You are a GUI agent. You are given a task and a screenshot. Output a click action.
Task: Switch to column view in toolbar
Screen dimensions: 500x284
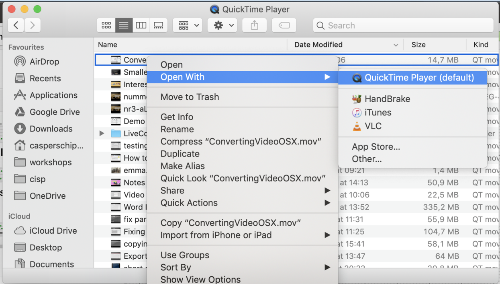coord(141,25)
